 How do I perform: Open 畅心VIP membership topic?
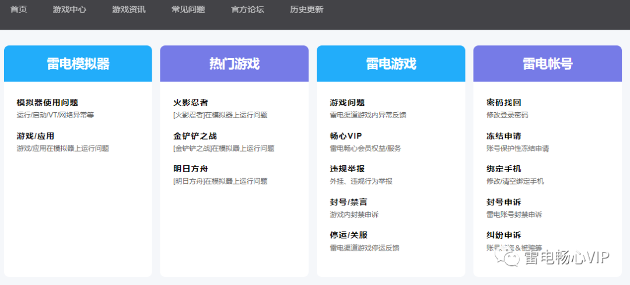click(346, 136)
